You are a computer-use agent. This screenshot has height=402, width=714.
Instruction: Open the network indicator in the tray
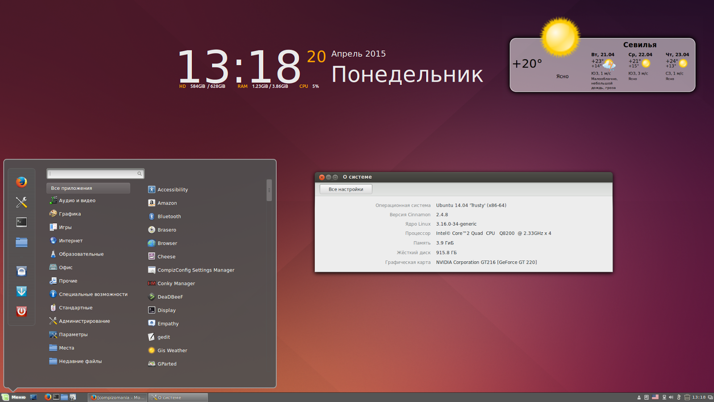[664, 397]
